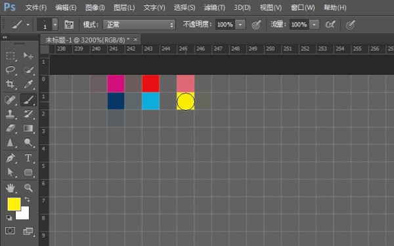Open the flow slider dropdown arrow
This screenshot has height=246, width=394.
point(315,25)
